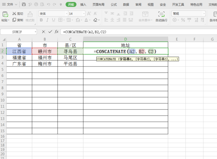Toggle Underline formatting
The image size is (217, 159).
coord(54,20)
